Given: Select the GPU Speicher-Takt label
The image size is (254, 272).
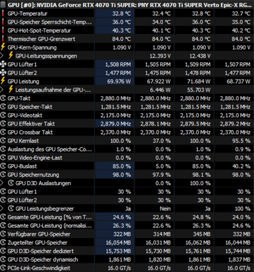Looking at the screenshot, I should coord(30,107).
